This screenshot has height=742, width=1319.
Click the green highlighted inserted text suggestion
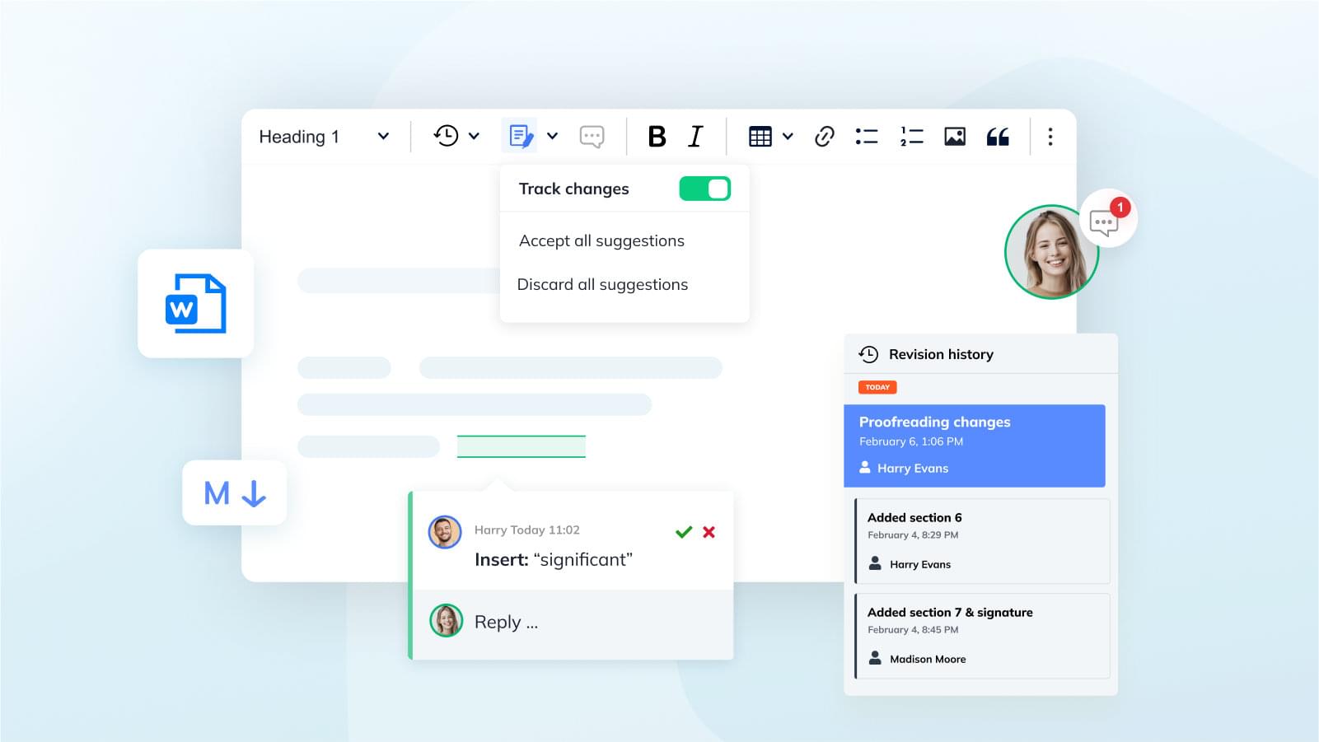pyautogui.click(x=522, y=446)
